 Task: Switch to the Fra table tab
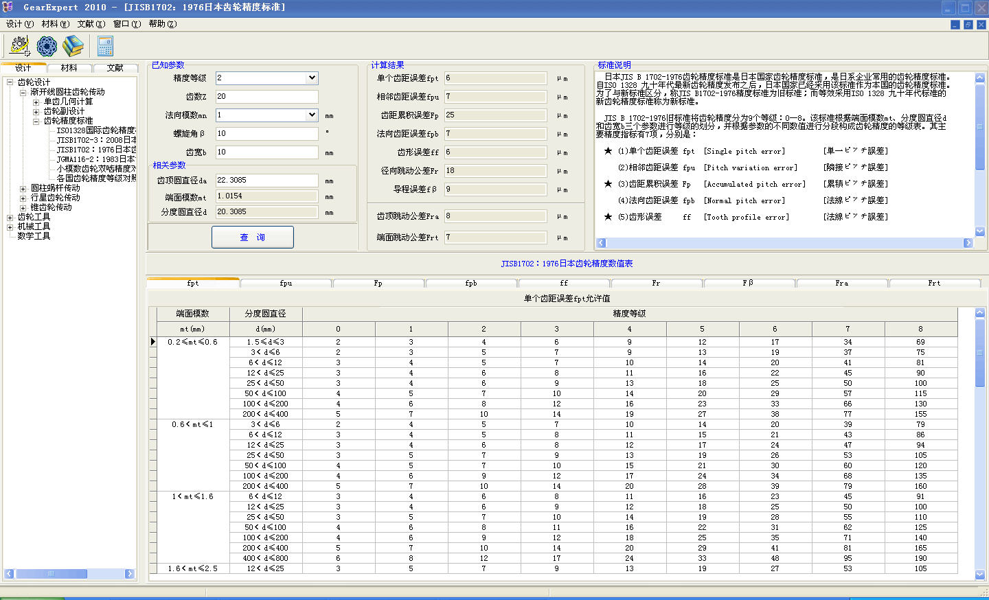coord(842,283)
